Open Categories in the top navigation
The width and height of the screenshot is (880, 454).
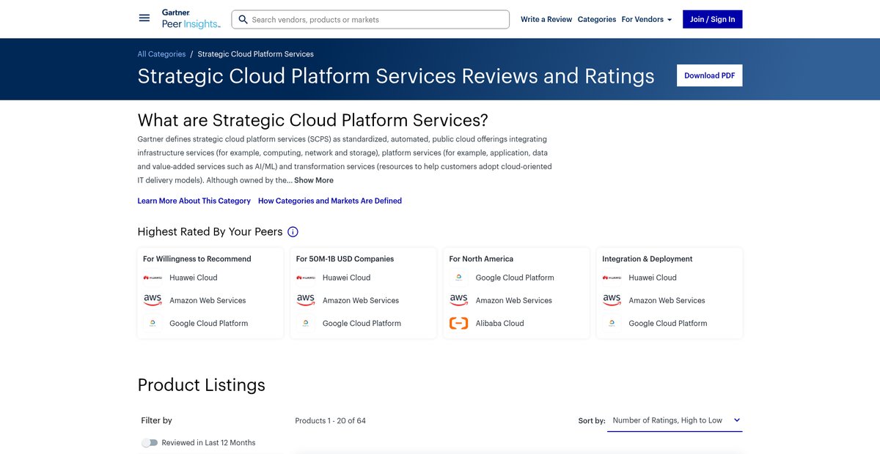click(x=597, y=20)
